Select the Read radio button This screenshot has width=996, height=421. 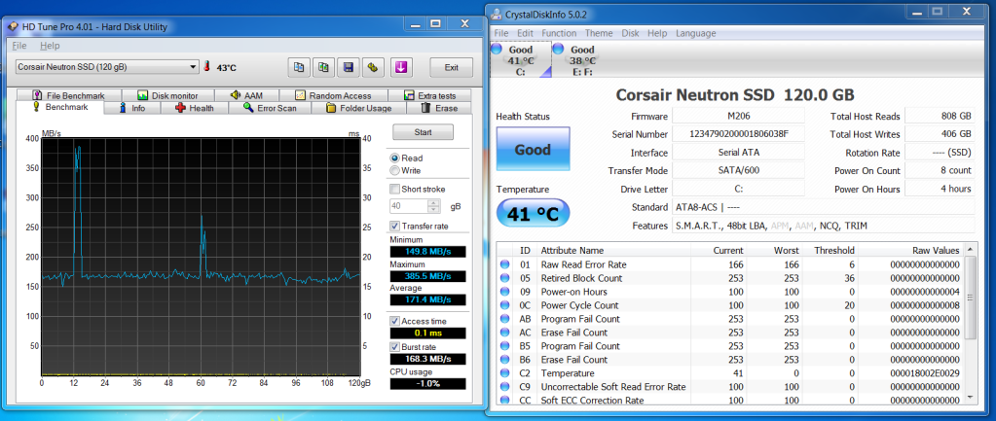tap(395, 158)
